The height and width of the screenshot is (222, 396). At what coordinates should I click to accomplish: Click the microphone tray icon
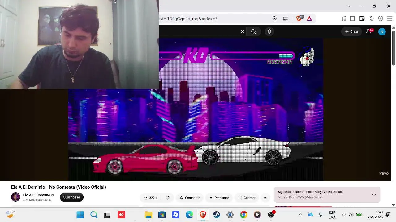point(320,215)
